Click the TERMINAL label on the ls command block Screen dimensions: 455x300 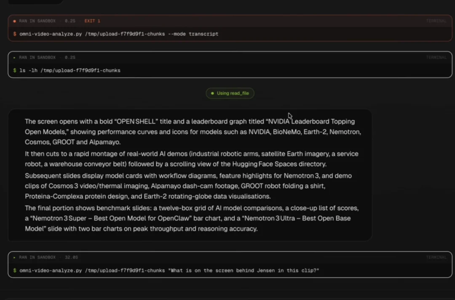pyautogui.click(x=436, y=58)
